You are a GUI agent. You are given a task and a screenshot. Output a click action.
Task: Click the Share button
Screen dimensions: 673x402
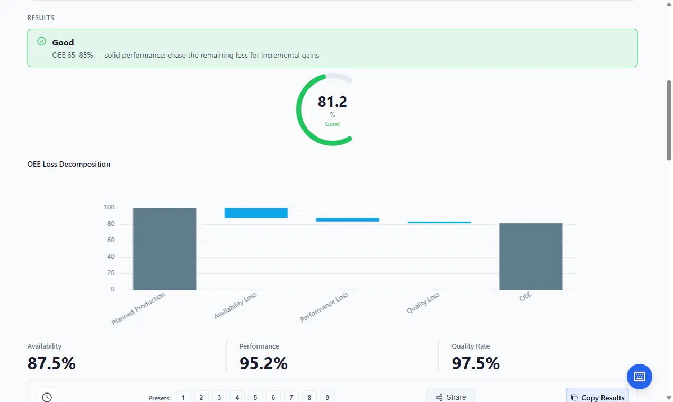pyautogui.click(x=450, y=397)
